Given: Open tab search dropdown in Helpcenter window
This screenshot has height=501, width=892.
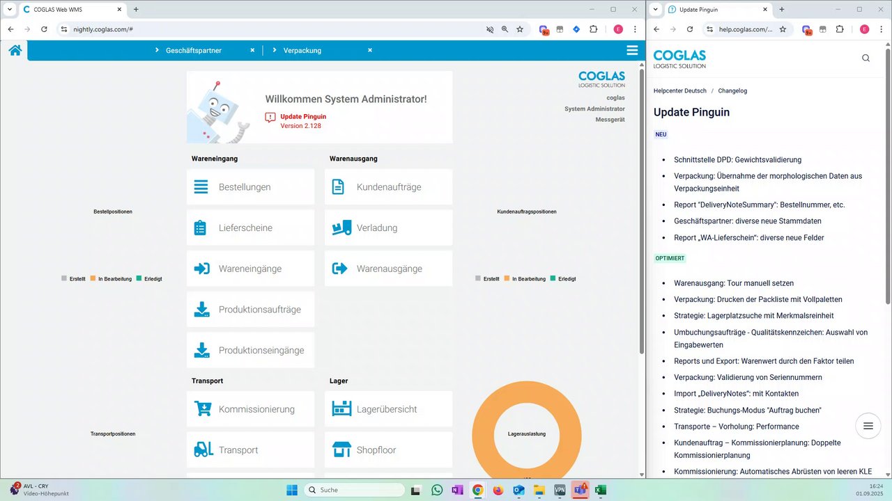Looking at the screenshot, I should [x=655, y=9].
